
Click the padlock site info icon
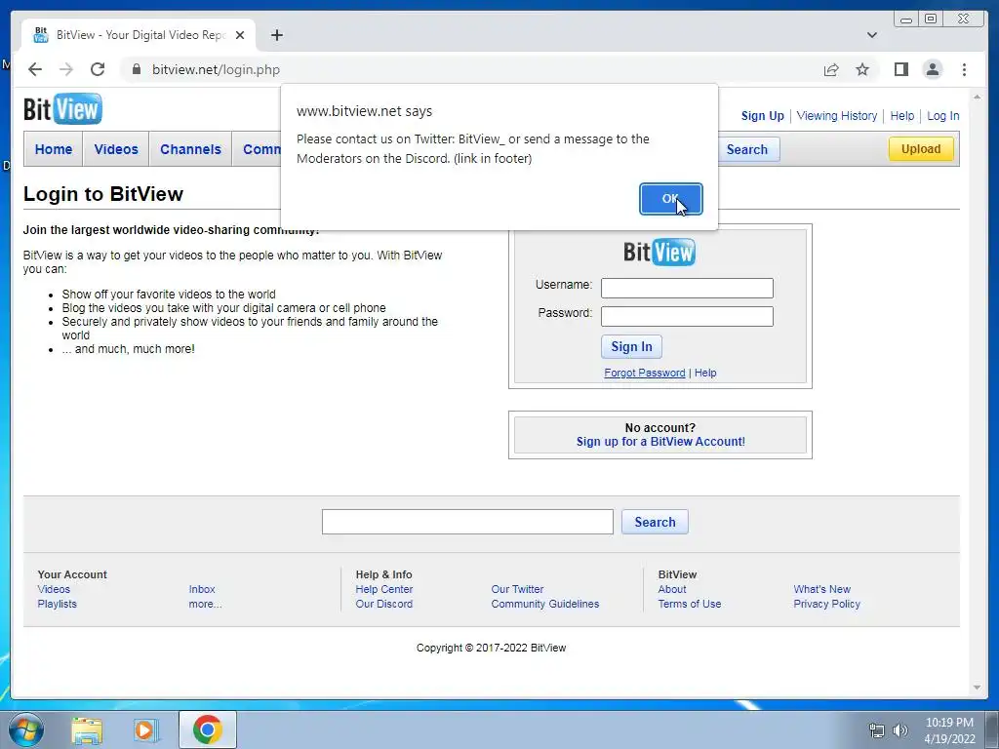coord(136,69)
